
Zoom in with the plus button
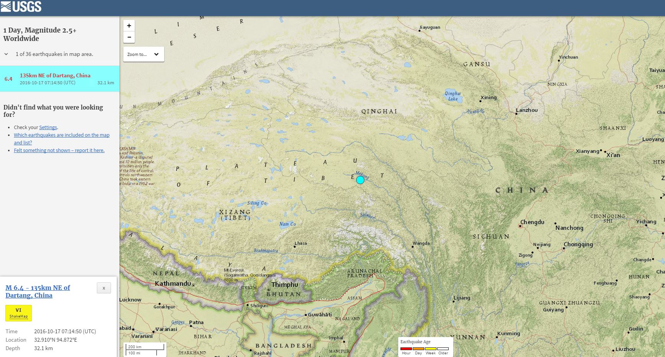[x=129, y=26]
